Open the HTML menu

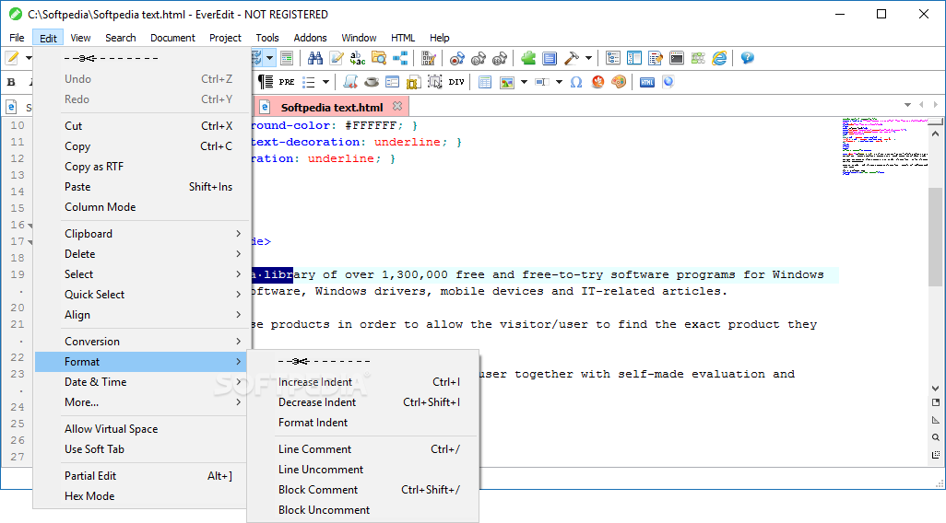tap(402, 38)
